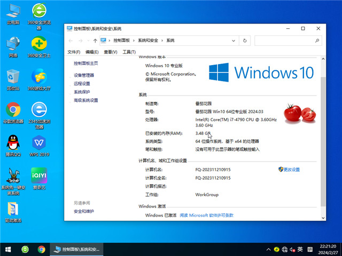Click the vertical scrollbar thumb
The image size is (342, 256).
pos(323,142)
